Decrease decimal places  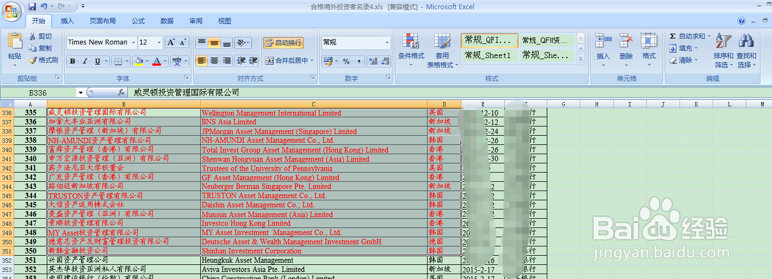[x=386, y=61]
